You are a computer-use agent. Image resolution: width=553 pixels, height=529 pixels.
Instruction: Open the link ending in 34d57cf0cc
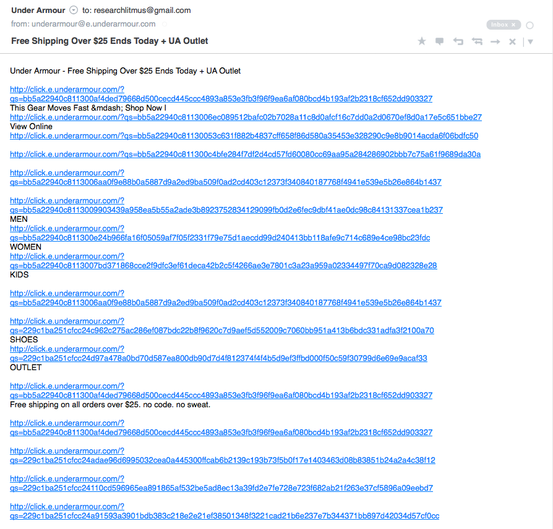click(225, 511)
